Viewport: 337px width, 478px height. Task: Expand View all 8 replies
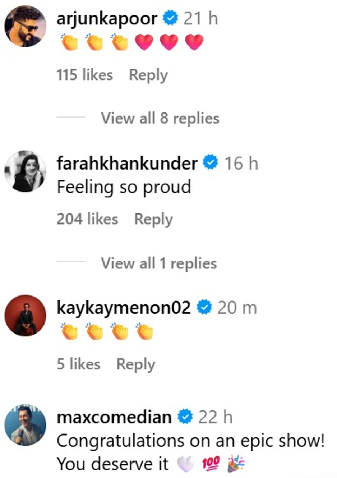tap(160, 118)
